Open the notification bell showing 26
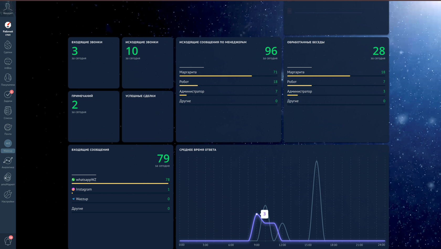The image size is (441, 249). [x=8, y=241]
